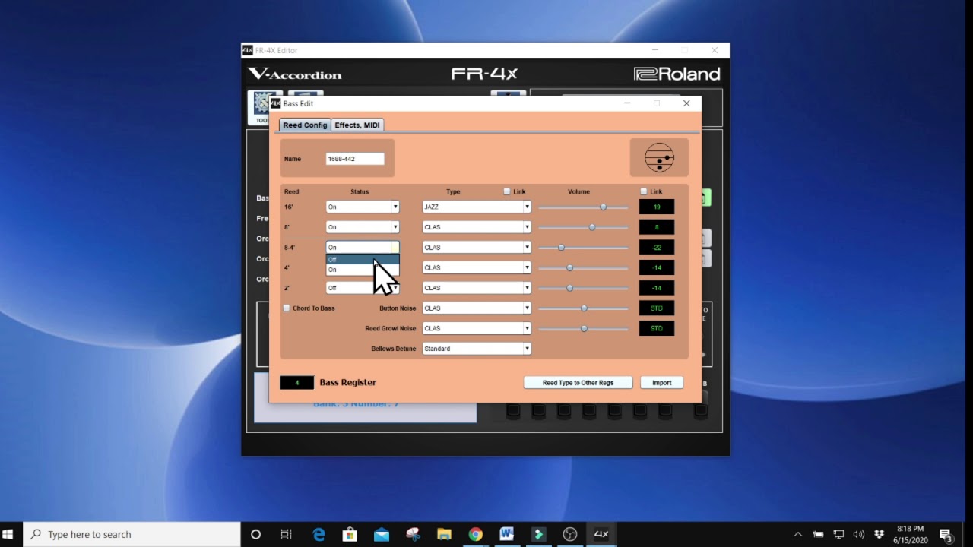Open the 4' reed Type dropdown

pyautogui.click(x=477, y=267)
